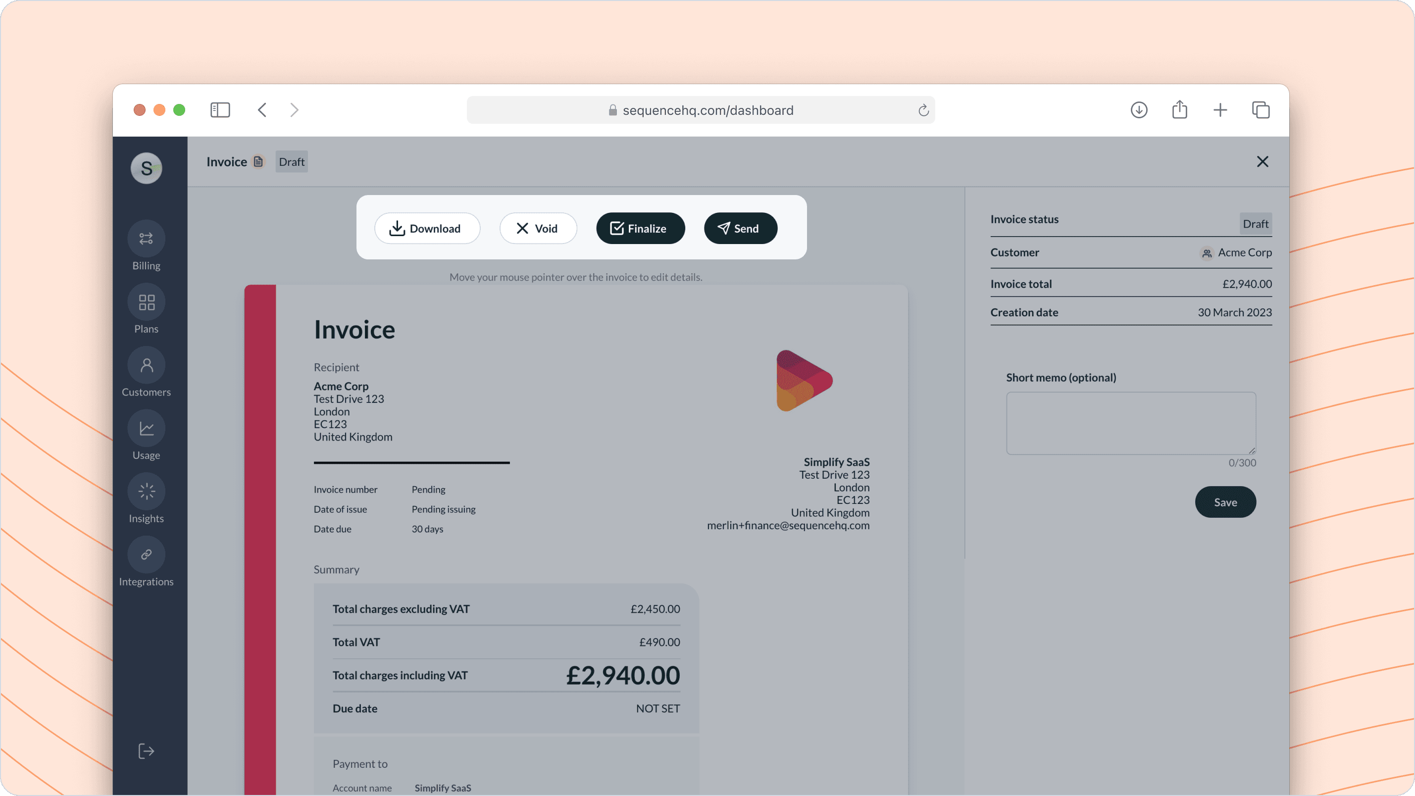Go to Plans in sidebar

(146, 302)
